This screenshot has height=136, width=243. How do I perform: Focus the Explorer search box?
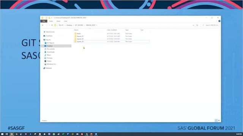[x=210, y=25]
